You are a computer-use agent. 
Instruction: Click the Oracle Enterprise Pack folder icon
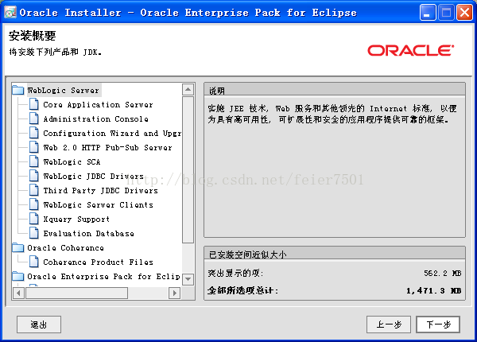point(18,276)
